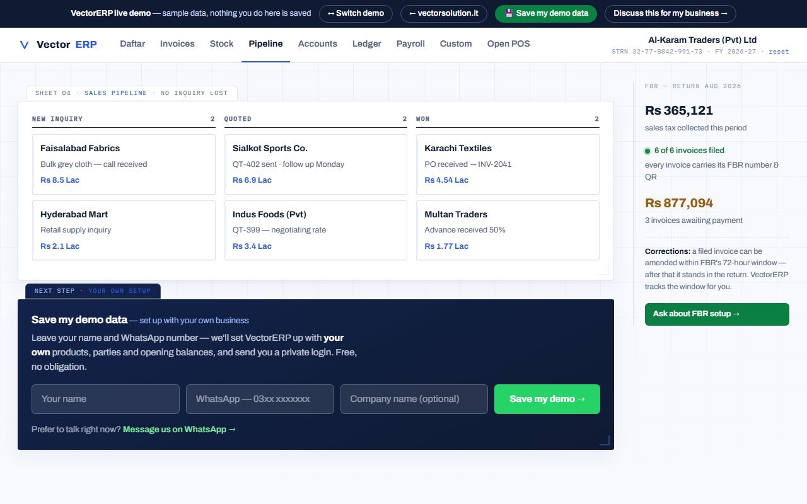Switch to the Invoices tab
807x504 pixels.
pos(177,44)
